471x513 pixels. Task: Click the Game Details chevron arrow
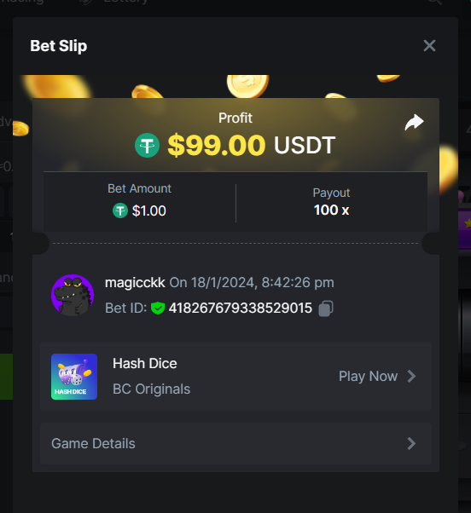(411, 444)
